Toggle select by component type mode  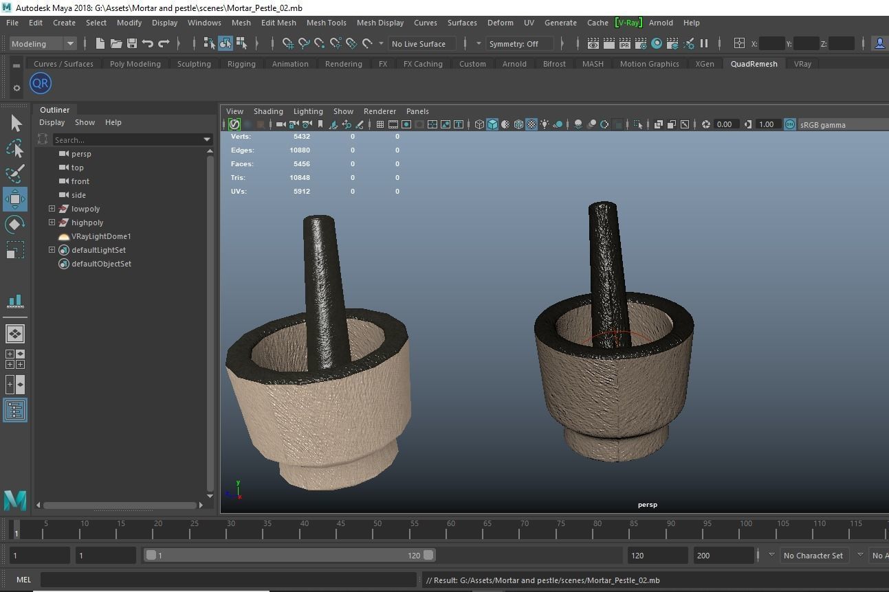(x=241, y=43)
